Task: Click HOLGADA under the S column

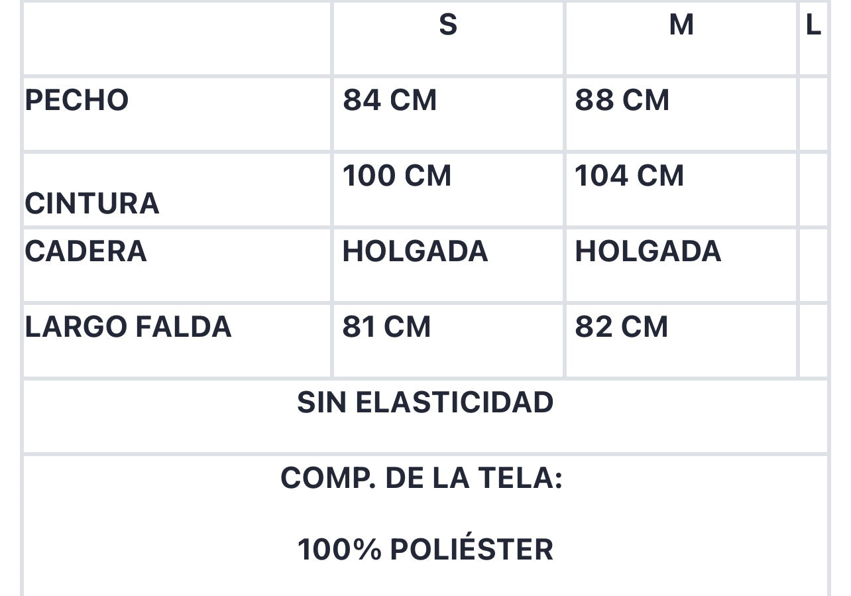Action: click(415, 251)
